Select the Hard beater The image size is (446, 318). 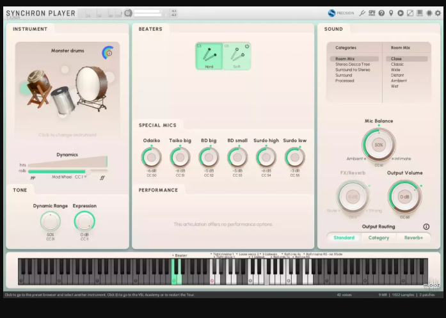click(209, 56)
